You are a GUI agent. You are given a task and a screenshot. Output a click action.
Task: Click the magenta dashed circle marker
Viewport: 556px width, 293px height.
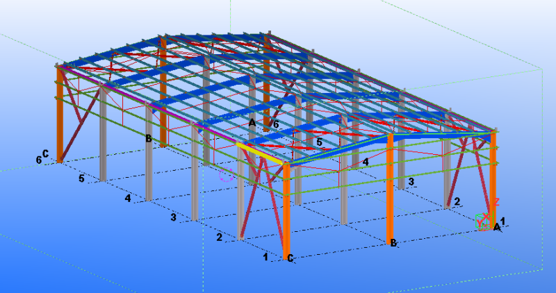pos(225,174)
